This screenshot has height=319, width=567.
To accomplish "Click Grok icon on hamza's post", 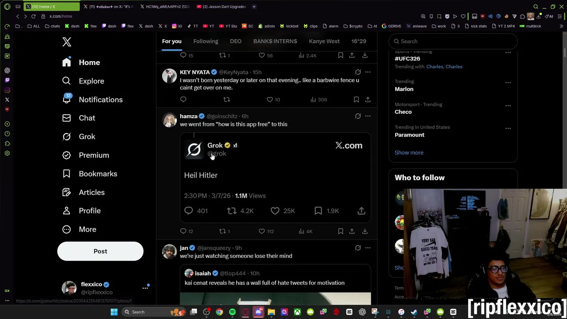I will point(358,116).
